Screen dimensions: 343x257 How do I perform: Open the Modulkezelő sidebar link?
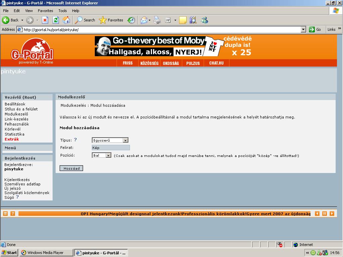(16, 114)
